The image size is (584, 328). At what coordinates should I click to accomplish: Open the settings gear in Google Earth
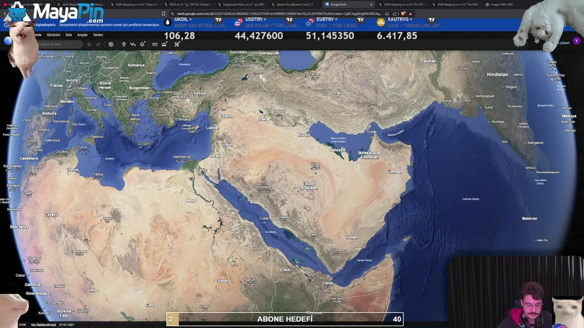click(537, 41)
